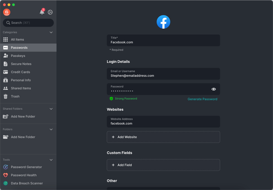This screenshot has width=273, height=190.
Task: Open the Password Generator tool
Action: coord(28,167)
